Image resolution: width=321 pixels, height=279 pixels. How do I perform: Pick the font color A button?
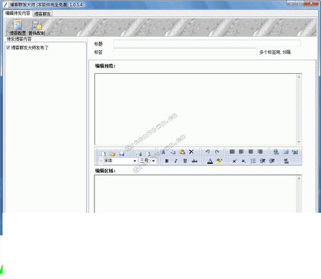(210, 161)
